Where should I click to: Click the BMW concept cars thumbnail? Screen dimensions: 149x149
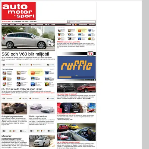point(42,108)
